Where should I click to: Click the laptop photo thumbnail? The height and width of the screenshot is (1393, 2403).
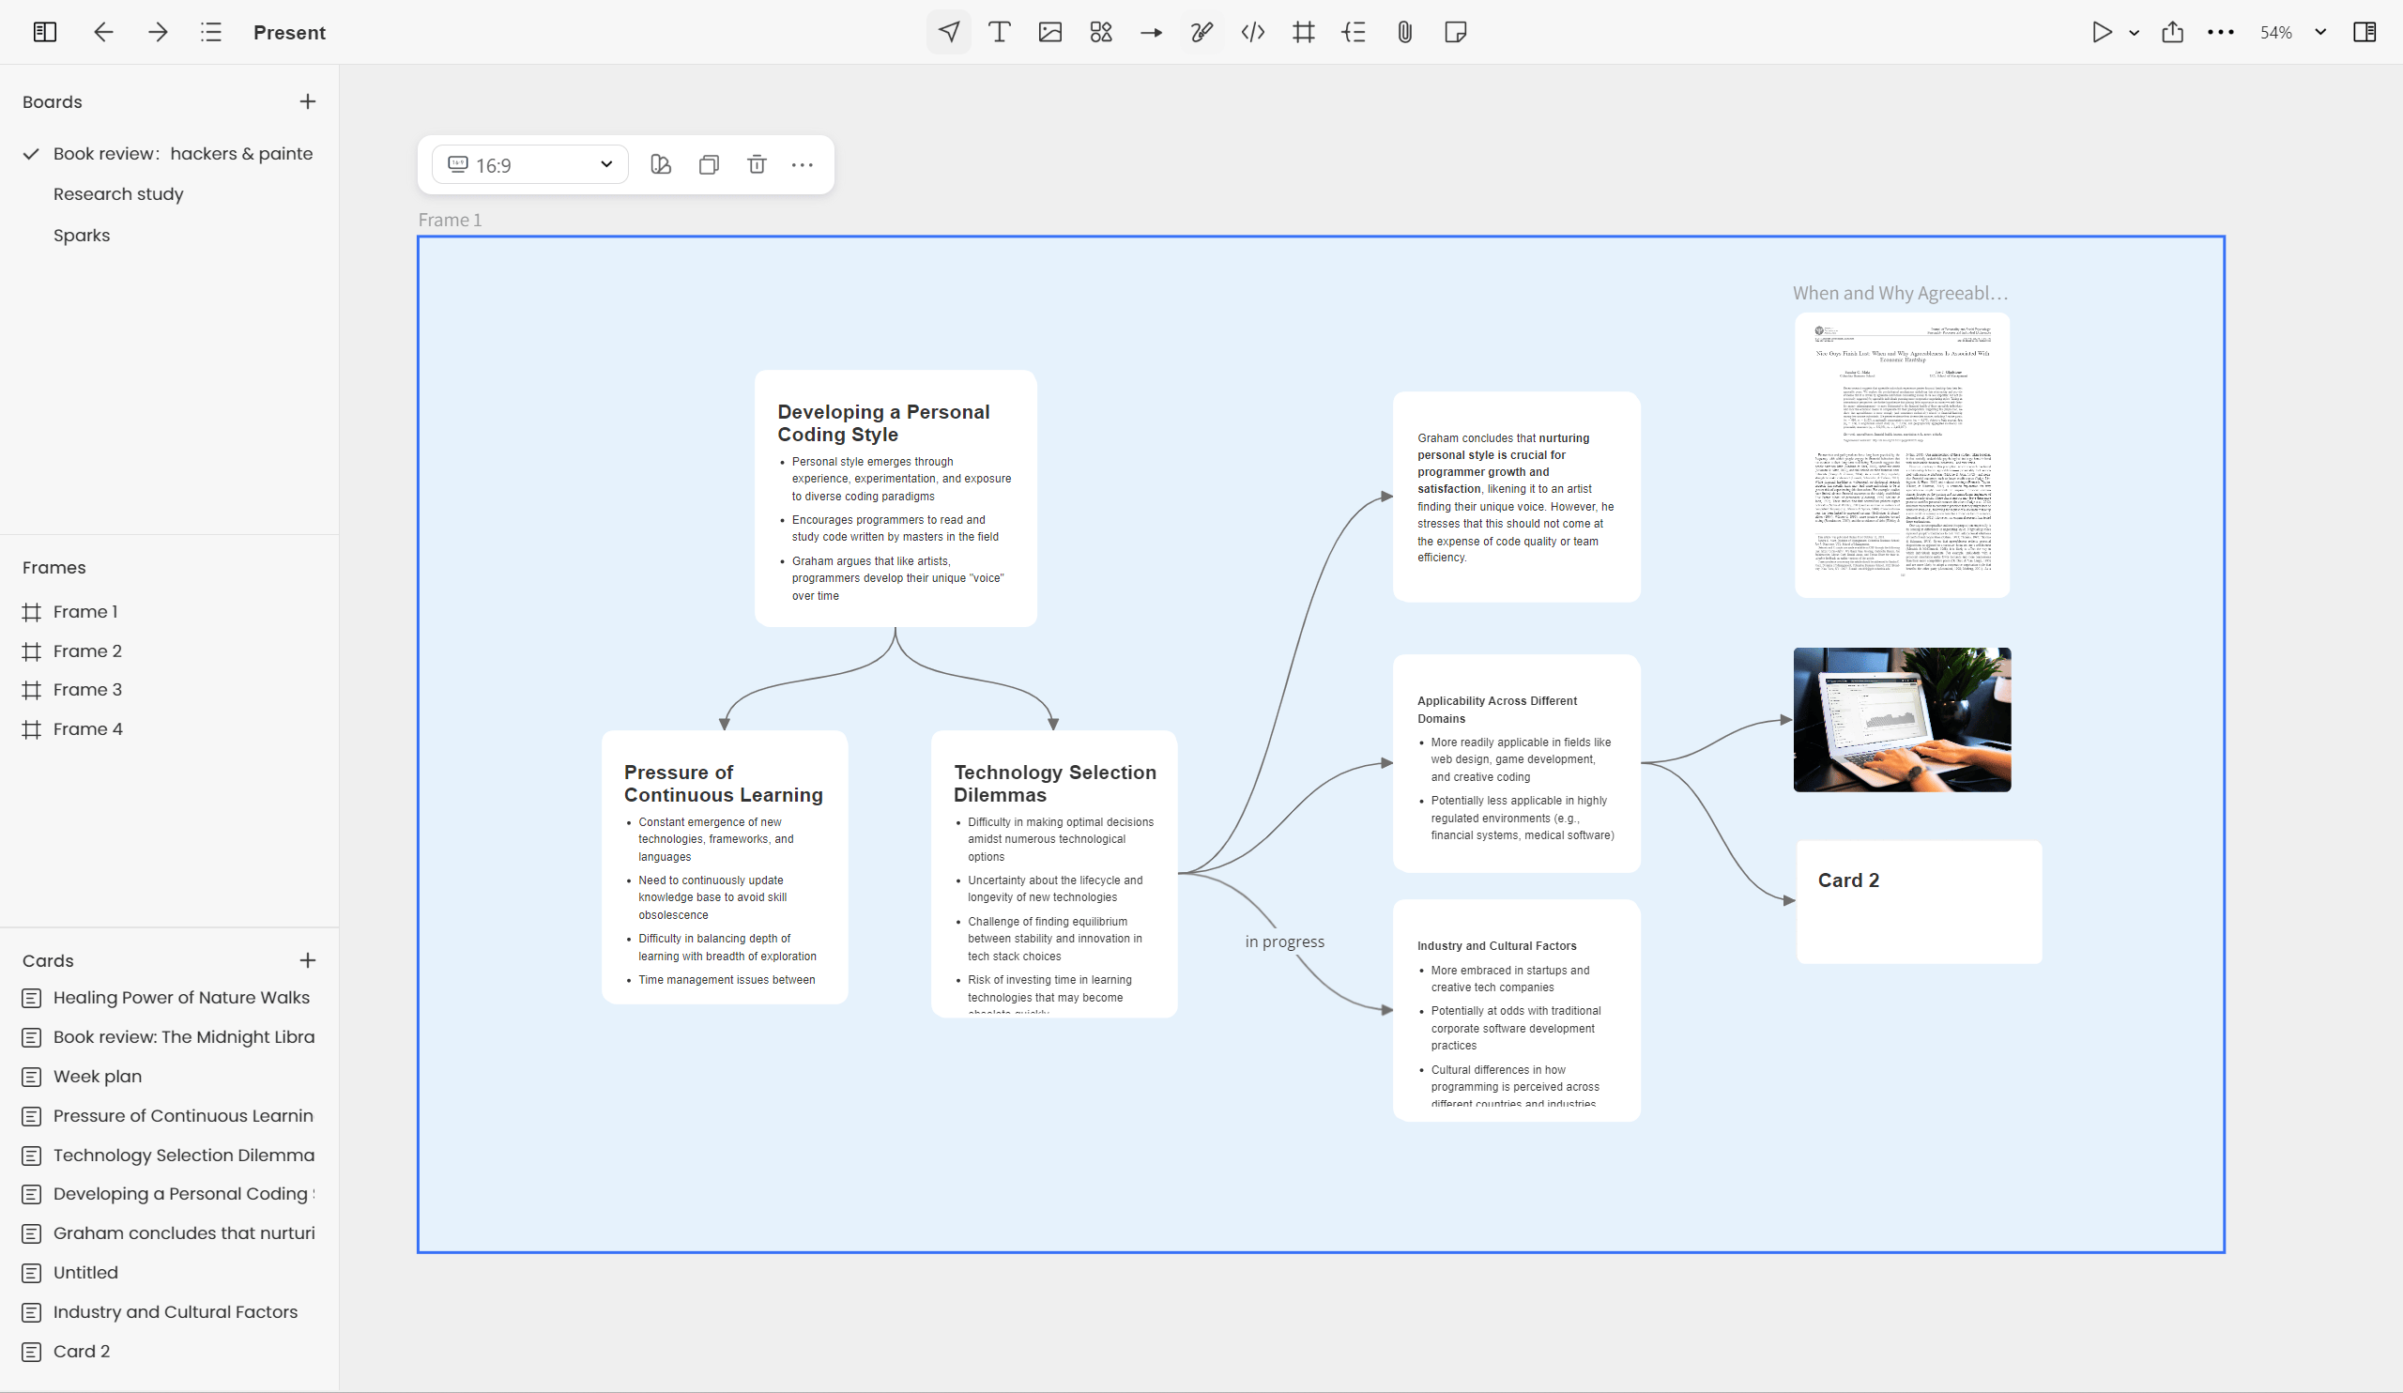tap(1902, 720)
